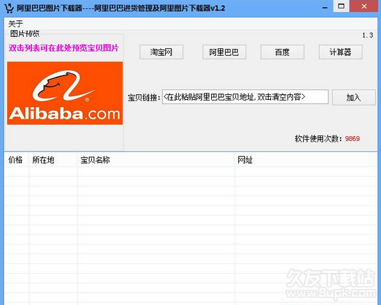Click the 百度 button
Image resolution: width=381 pixels, height=305 pixels.
[282, 52]
